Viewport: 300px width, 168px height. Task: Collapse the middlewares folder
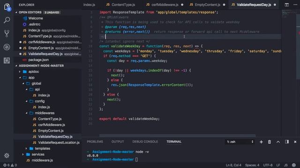(x=26, y=113)
